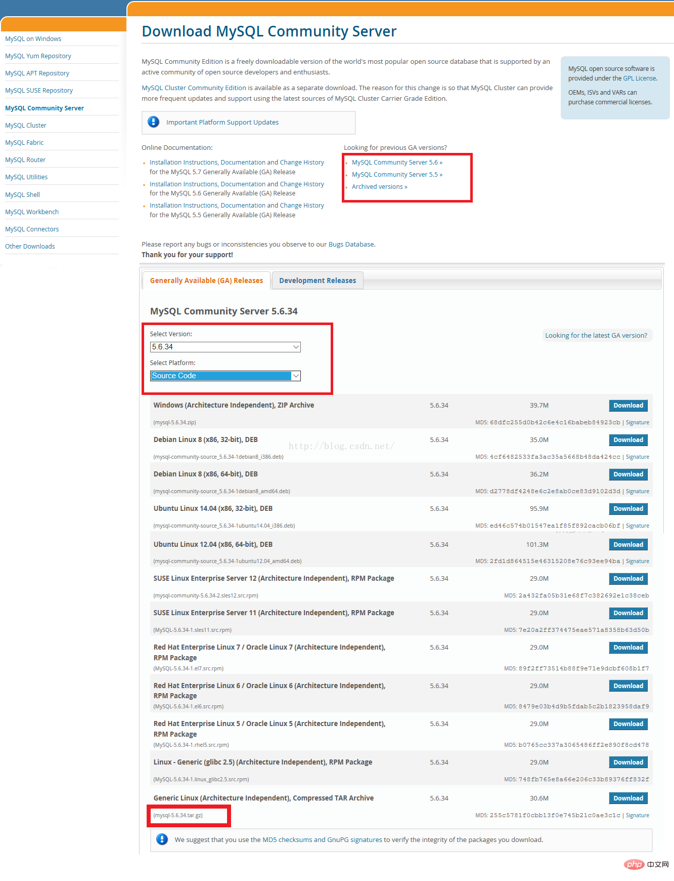
Task: Open Installation Instructions link for MySQL 5.7
Action: click(x=184, y=163)
